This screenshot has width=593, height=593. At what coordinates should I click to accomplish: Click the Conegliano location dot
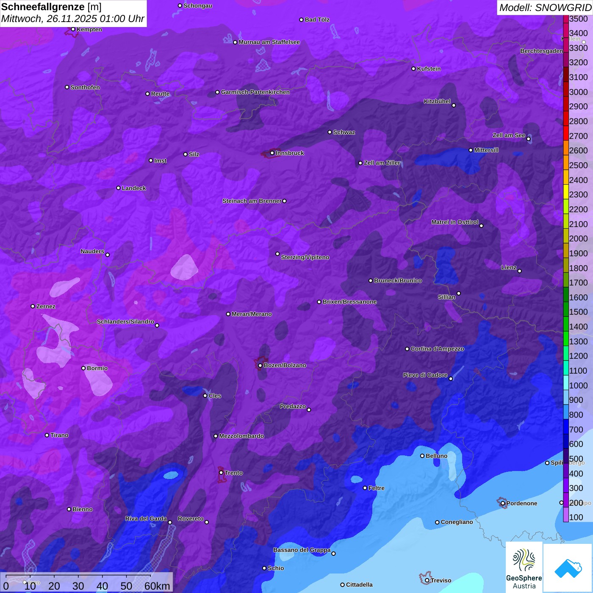click(x=437, y=522)
